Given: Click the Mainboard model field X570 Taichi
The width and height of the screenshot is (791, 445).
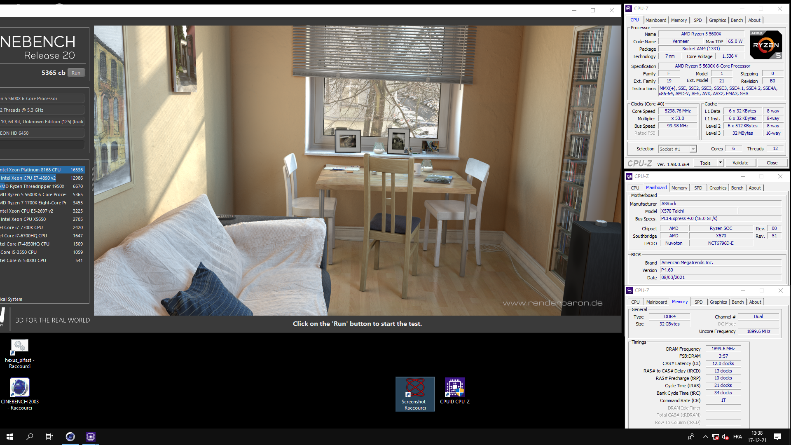Looking at the screenshot, I should (699, 211).
